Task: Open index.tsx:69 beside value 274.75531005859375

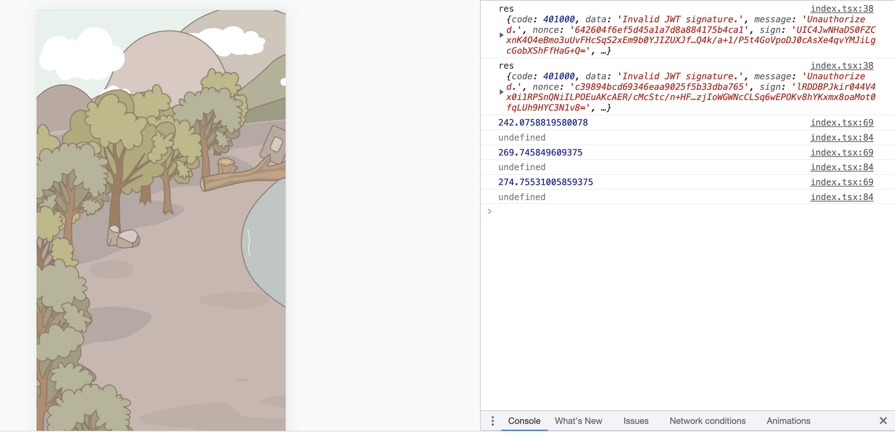Action: tap(842, 182)
